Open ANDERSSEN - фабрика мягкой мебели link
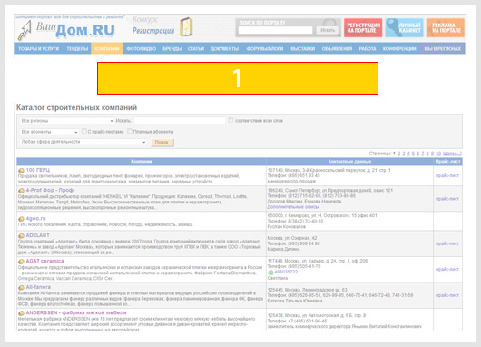Image resolution: width=481 pixels, height=347 pixels. [x=76, y=312]
